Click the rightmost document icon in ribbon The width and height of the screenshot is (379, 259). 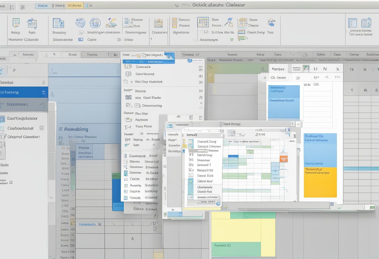click(366, 23)
